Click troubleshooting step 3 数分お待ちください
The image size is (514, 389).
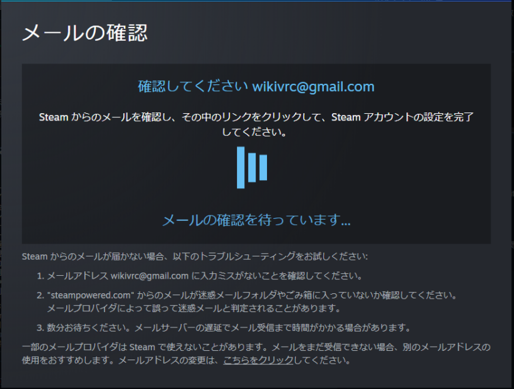click(224, 327)
